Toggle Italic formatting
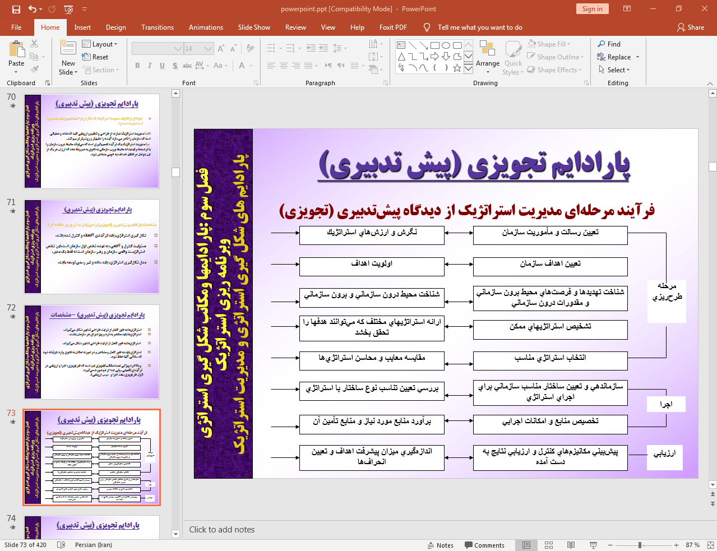This screenshot has height=551, width=717. (150, 66)
